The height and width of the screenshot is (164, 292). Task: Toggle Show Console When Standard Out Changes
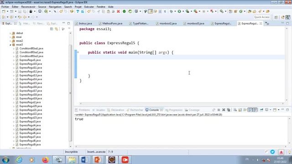tap(250, 110)
